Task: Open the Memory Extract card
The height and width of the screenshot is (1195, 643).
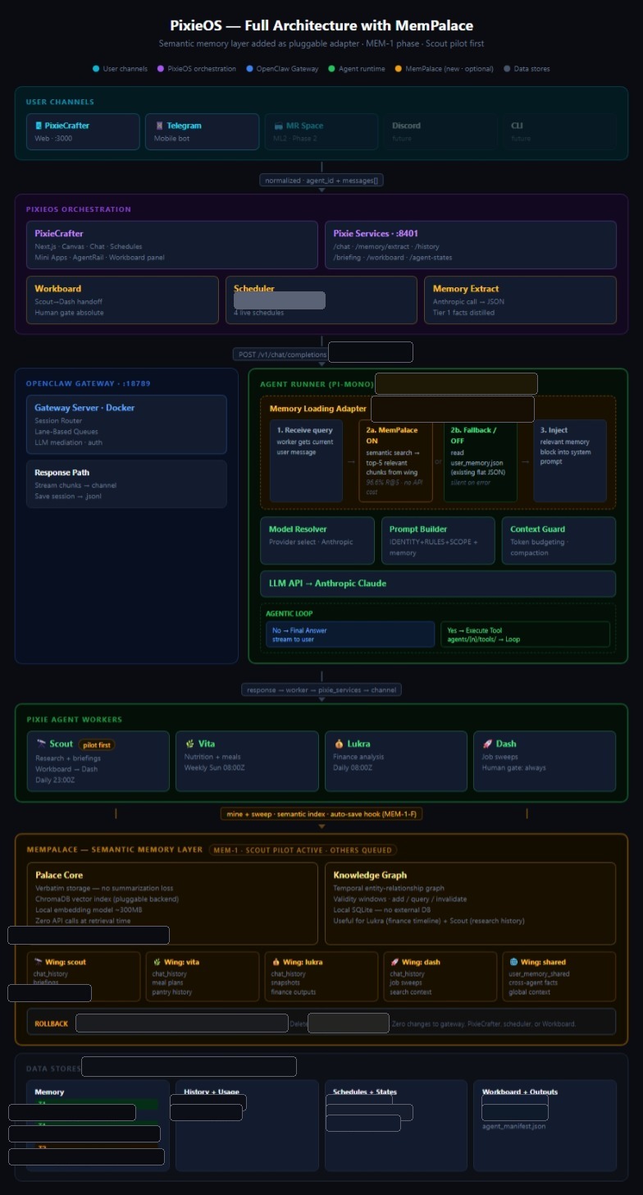Action: click(520, 300)
